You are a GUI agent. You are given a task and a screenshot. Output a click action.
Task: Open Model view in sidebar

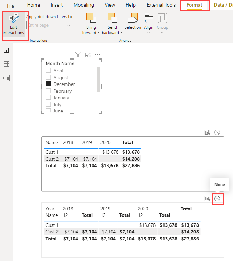7,78
